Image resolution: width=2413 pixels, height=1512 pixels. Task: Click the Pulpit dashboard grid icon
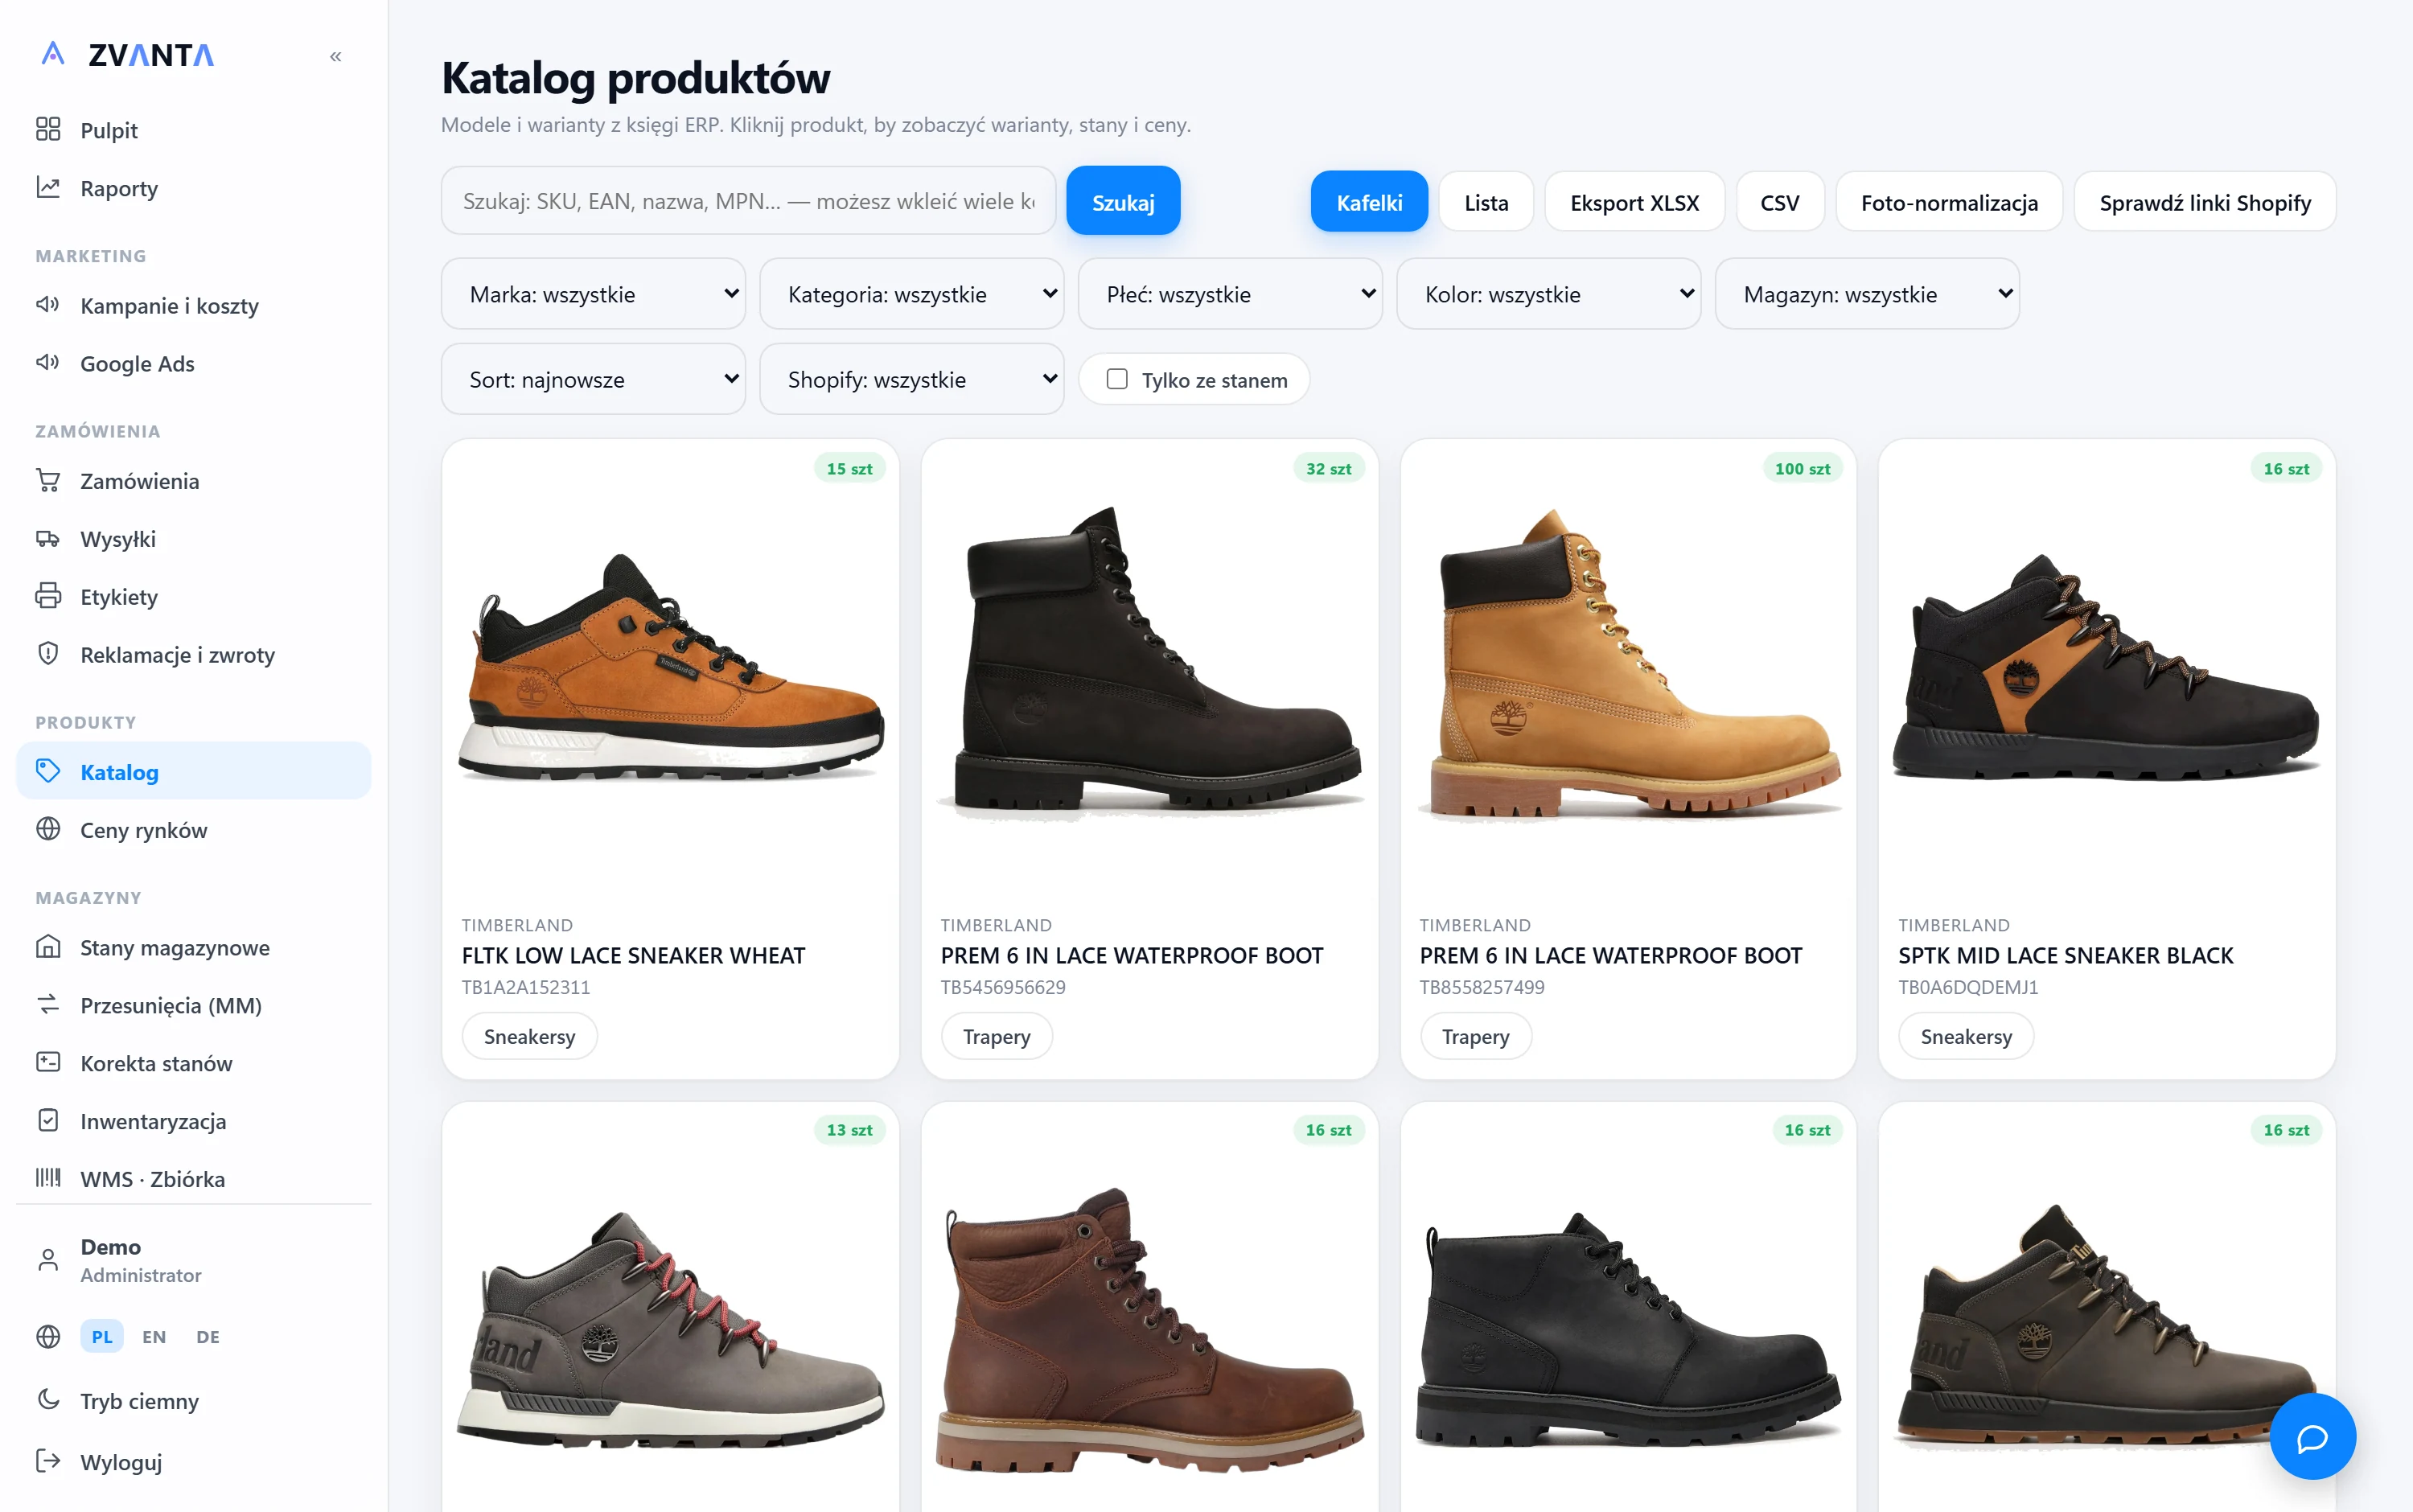[x=48, y=129]
